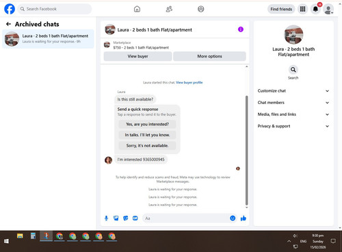Image resolution: width=342 pixels, height=252 pixels.
Task: Click the Is this still available? message
Action: pyautogui.click(x=135, y=99)
